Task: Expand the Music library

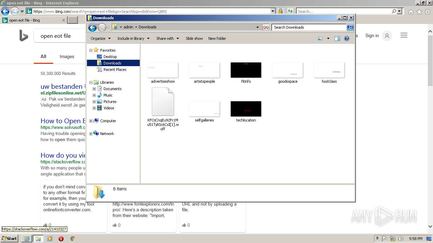Action: 94,95
